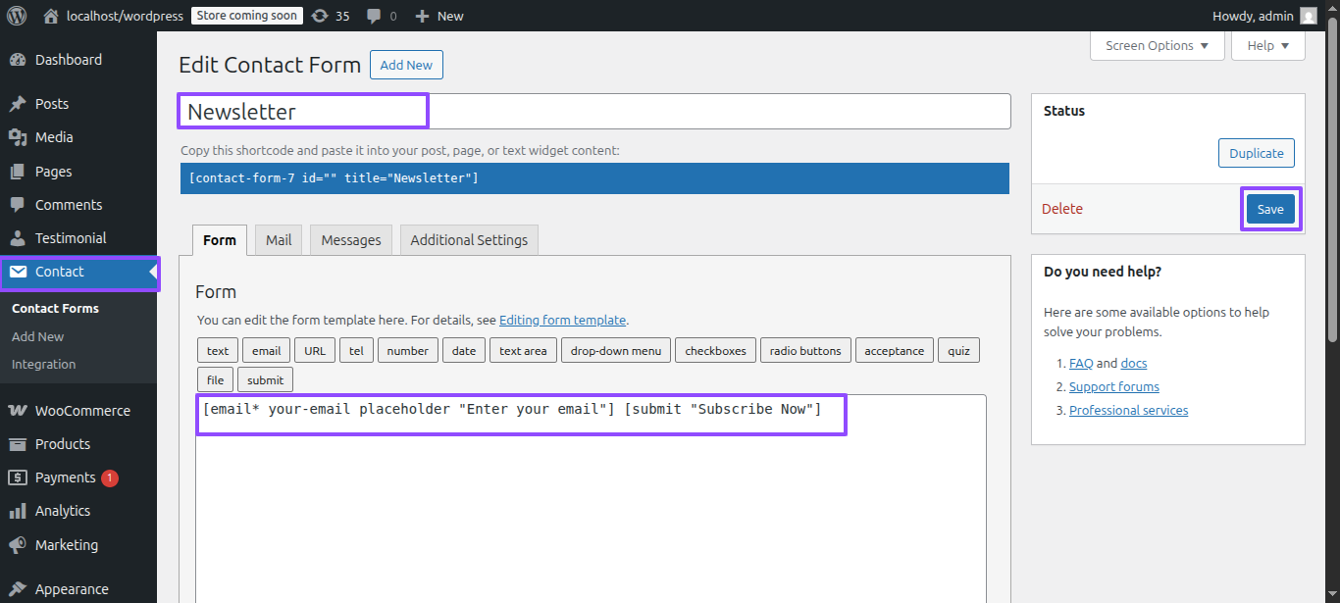Switch to the Mail tab
Screen dimensions: 1340x603
pos(279,240)
